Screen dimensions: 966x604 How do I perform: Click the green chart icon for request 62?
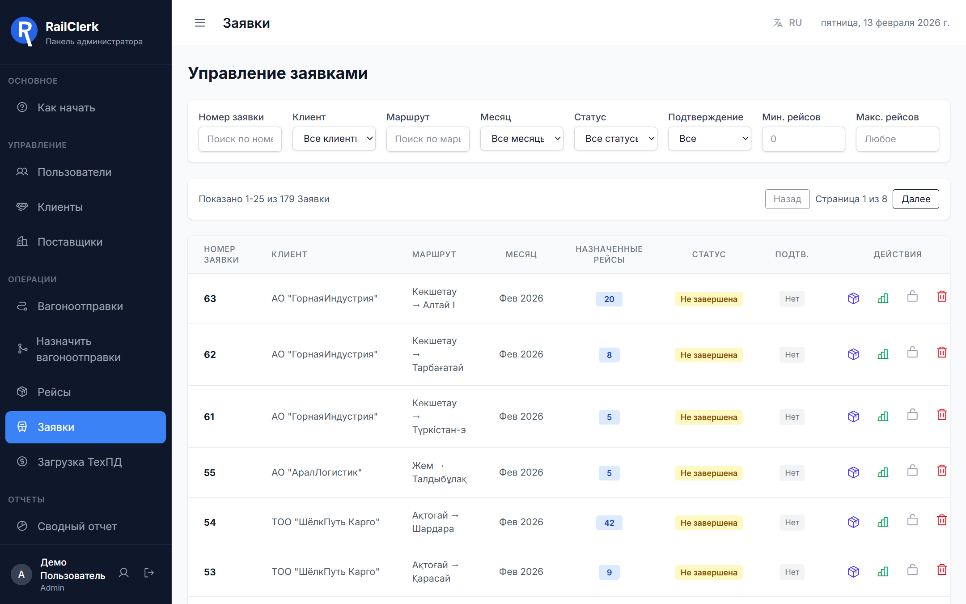click(883, 354)
